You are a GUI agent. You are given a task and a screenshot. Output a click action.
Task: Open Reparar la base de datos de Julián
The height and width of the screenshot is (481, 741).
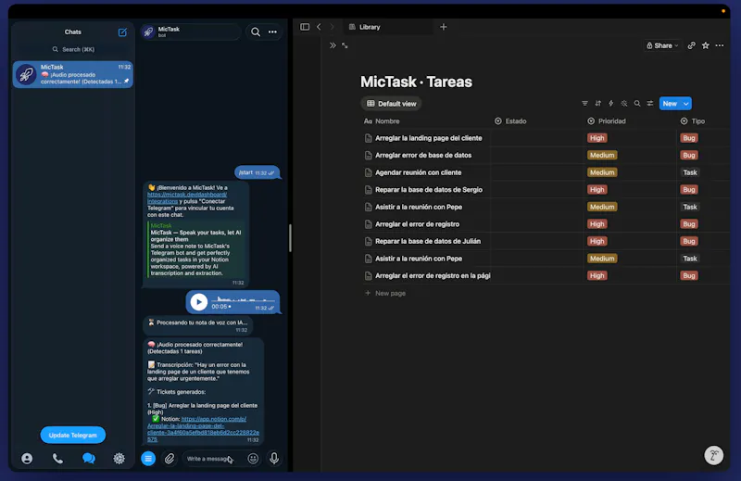[x=428, y=241]
